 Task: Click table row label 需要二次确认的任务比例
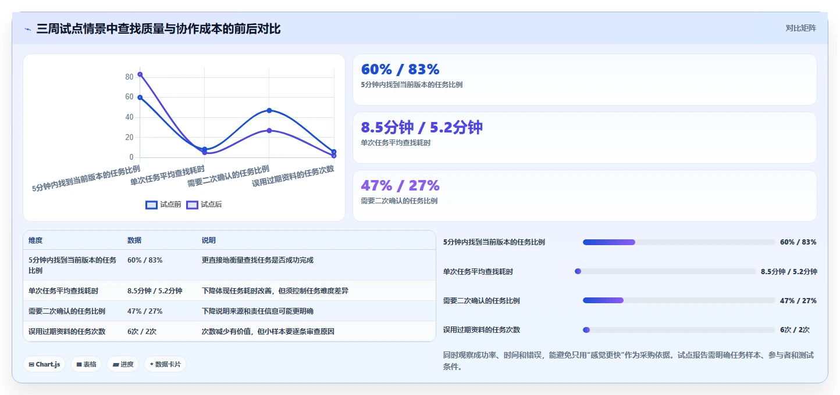[67, 311]
